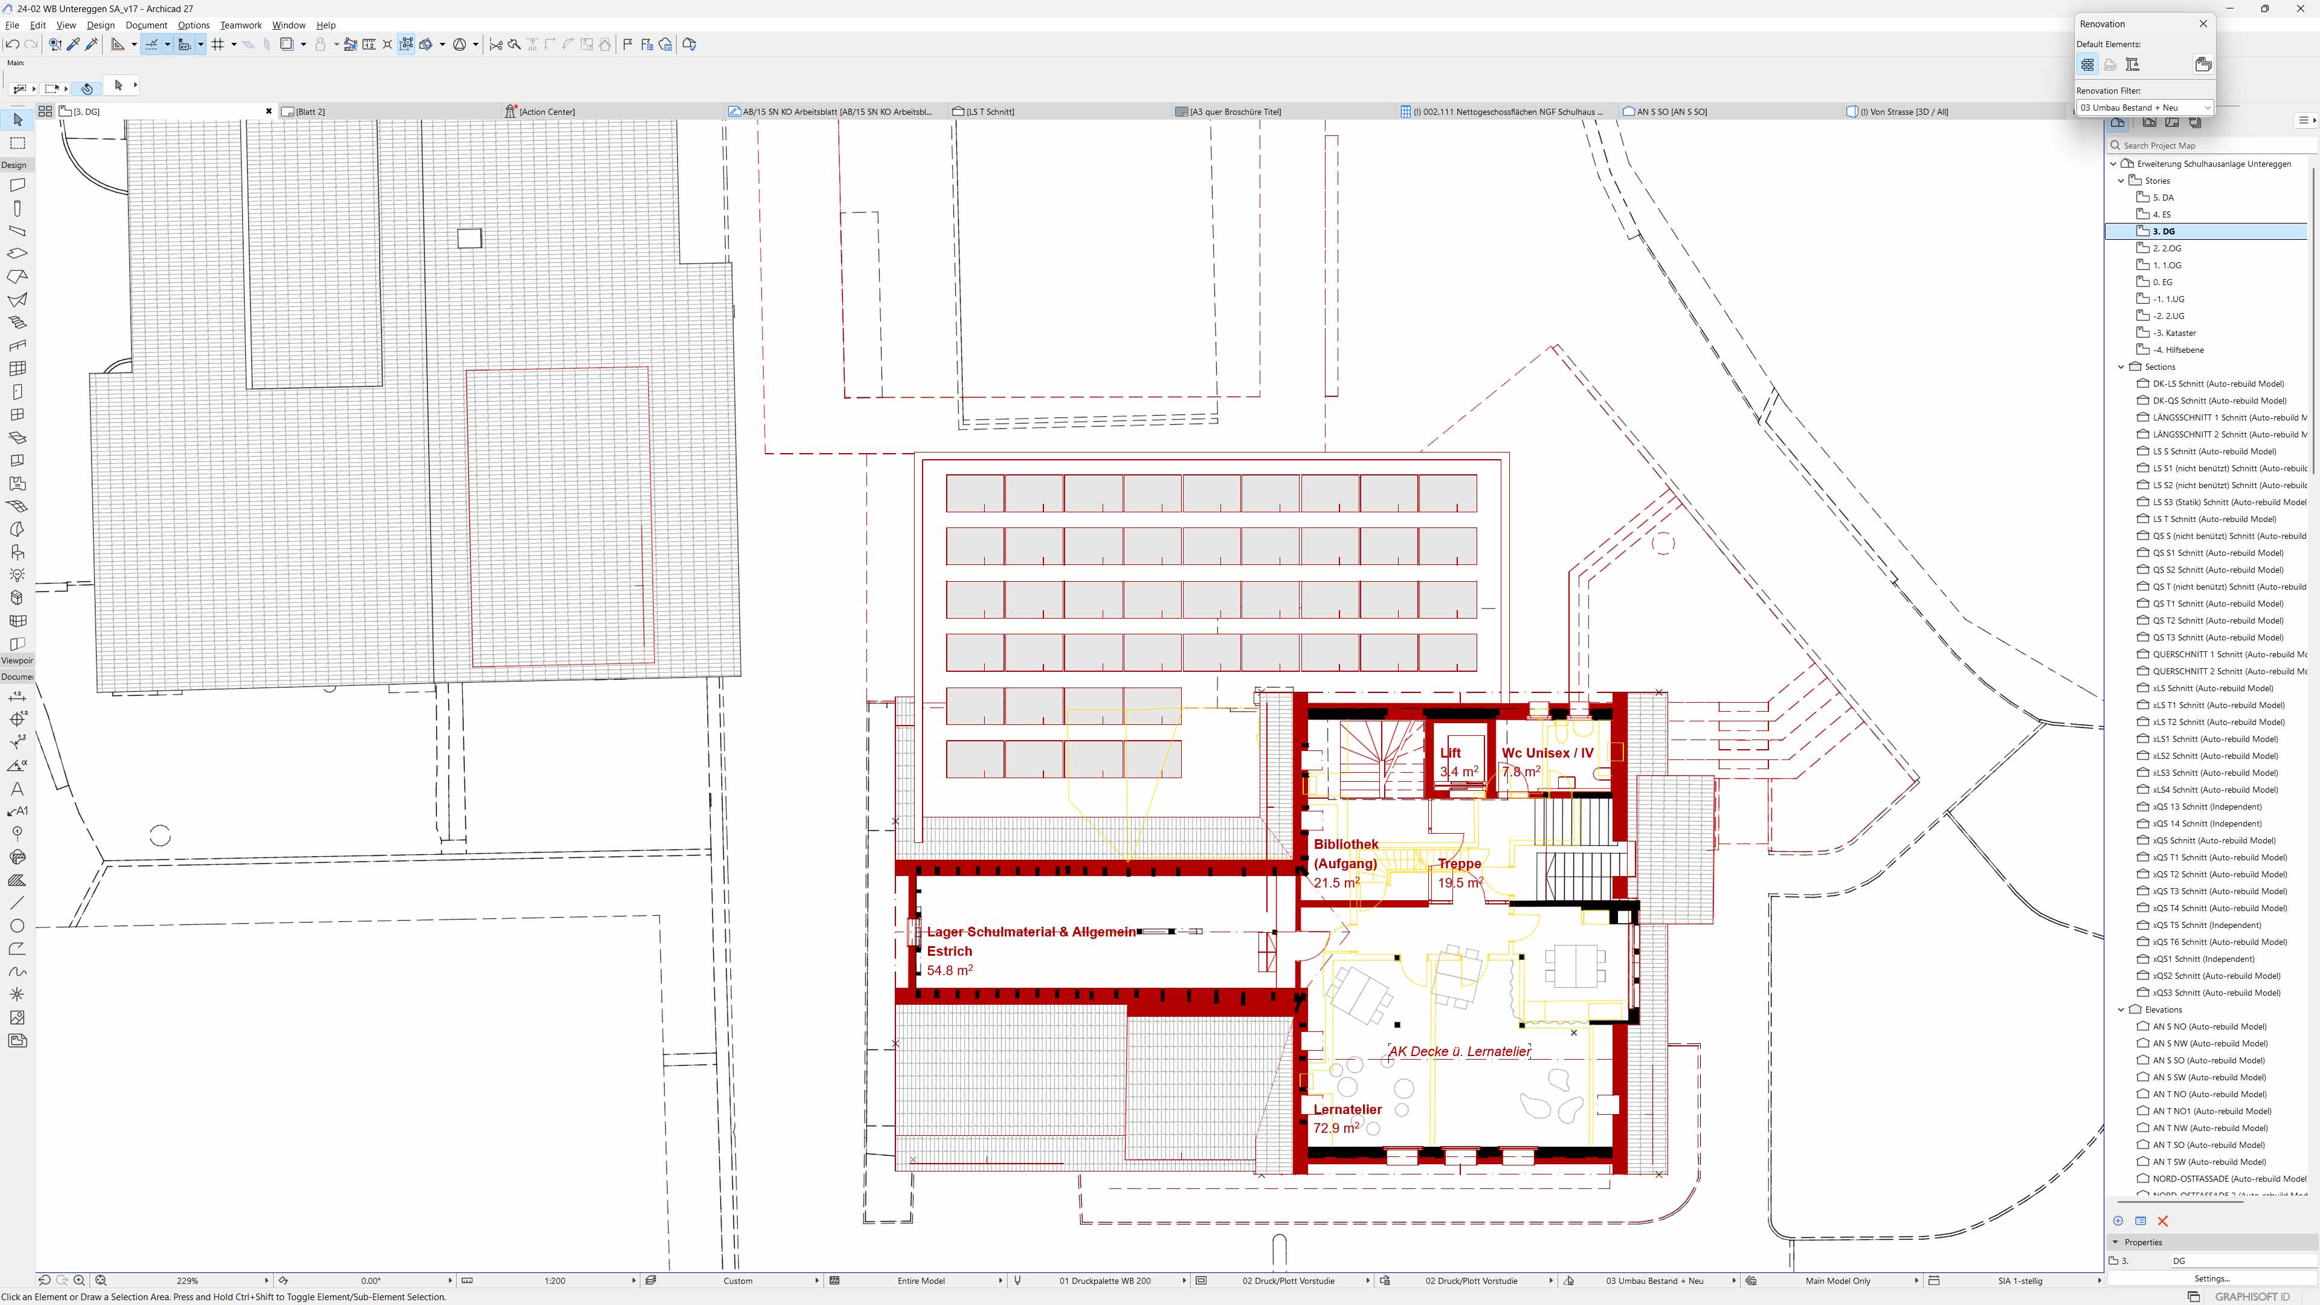Open Renovation filter options folder icon
Viewport: 2320px width, 1305px height.
click(x=2203, y=64)
